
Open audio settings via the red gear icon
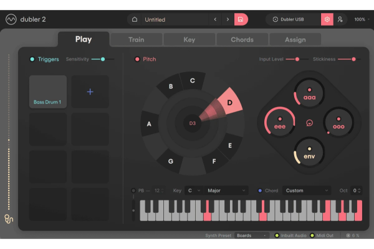pyautogui.click(x=327, y=19)
